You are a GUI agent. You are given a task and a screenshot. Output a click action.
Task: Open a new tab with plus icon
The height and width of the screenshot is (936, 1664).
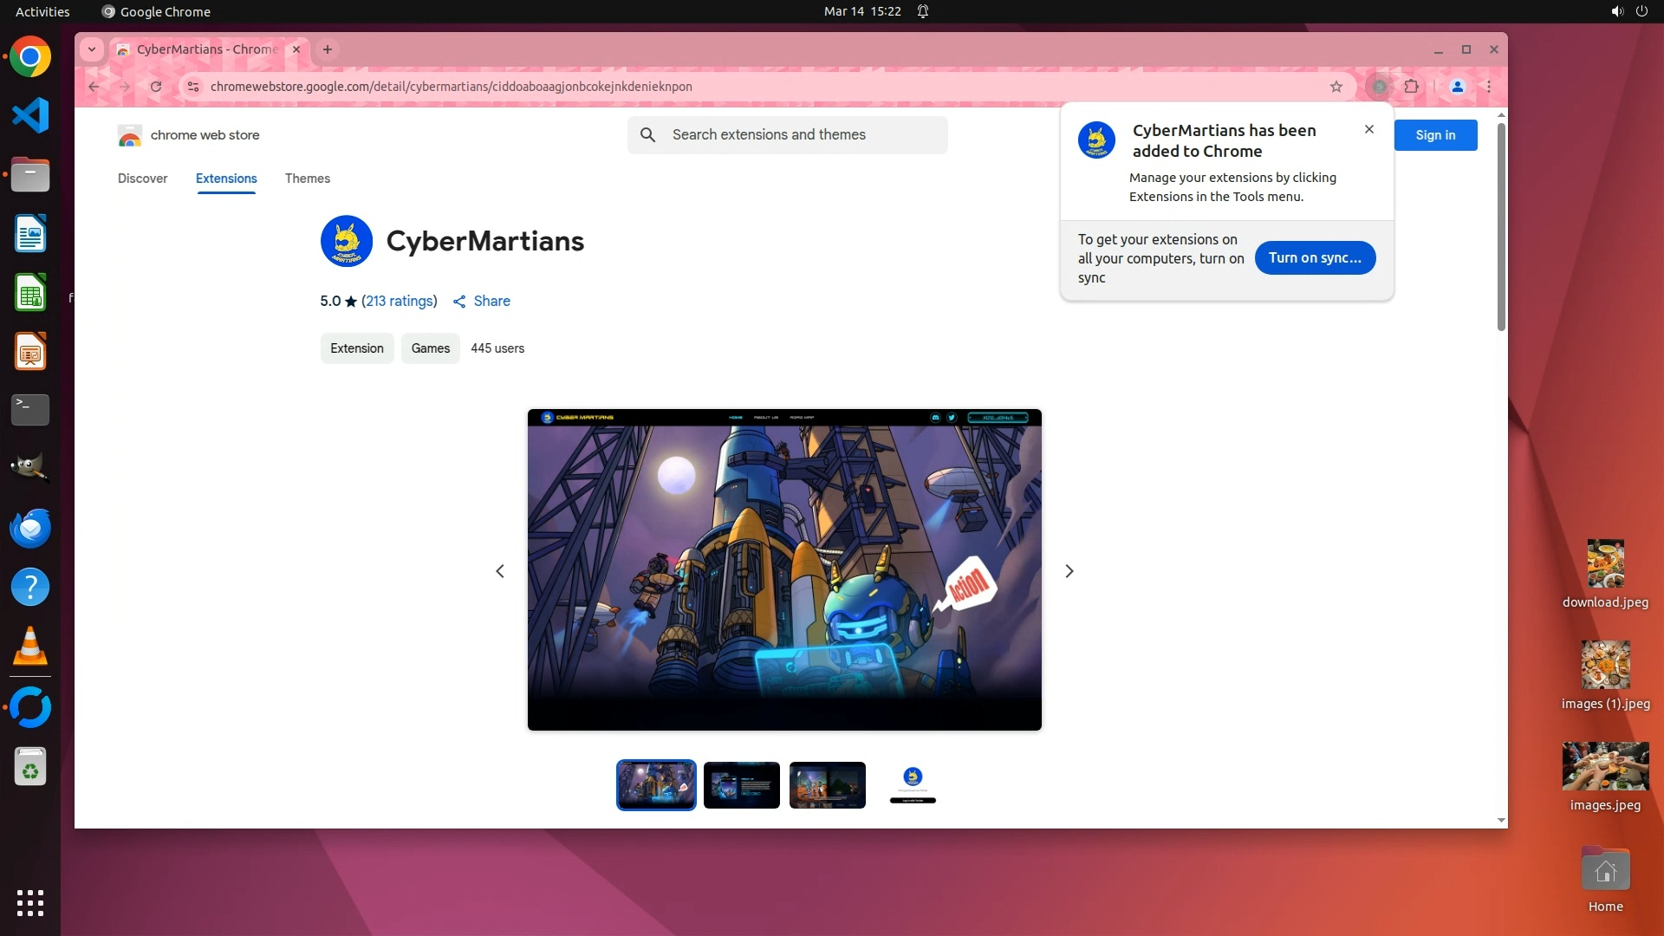[x=328, y=49]
